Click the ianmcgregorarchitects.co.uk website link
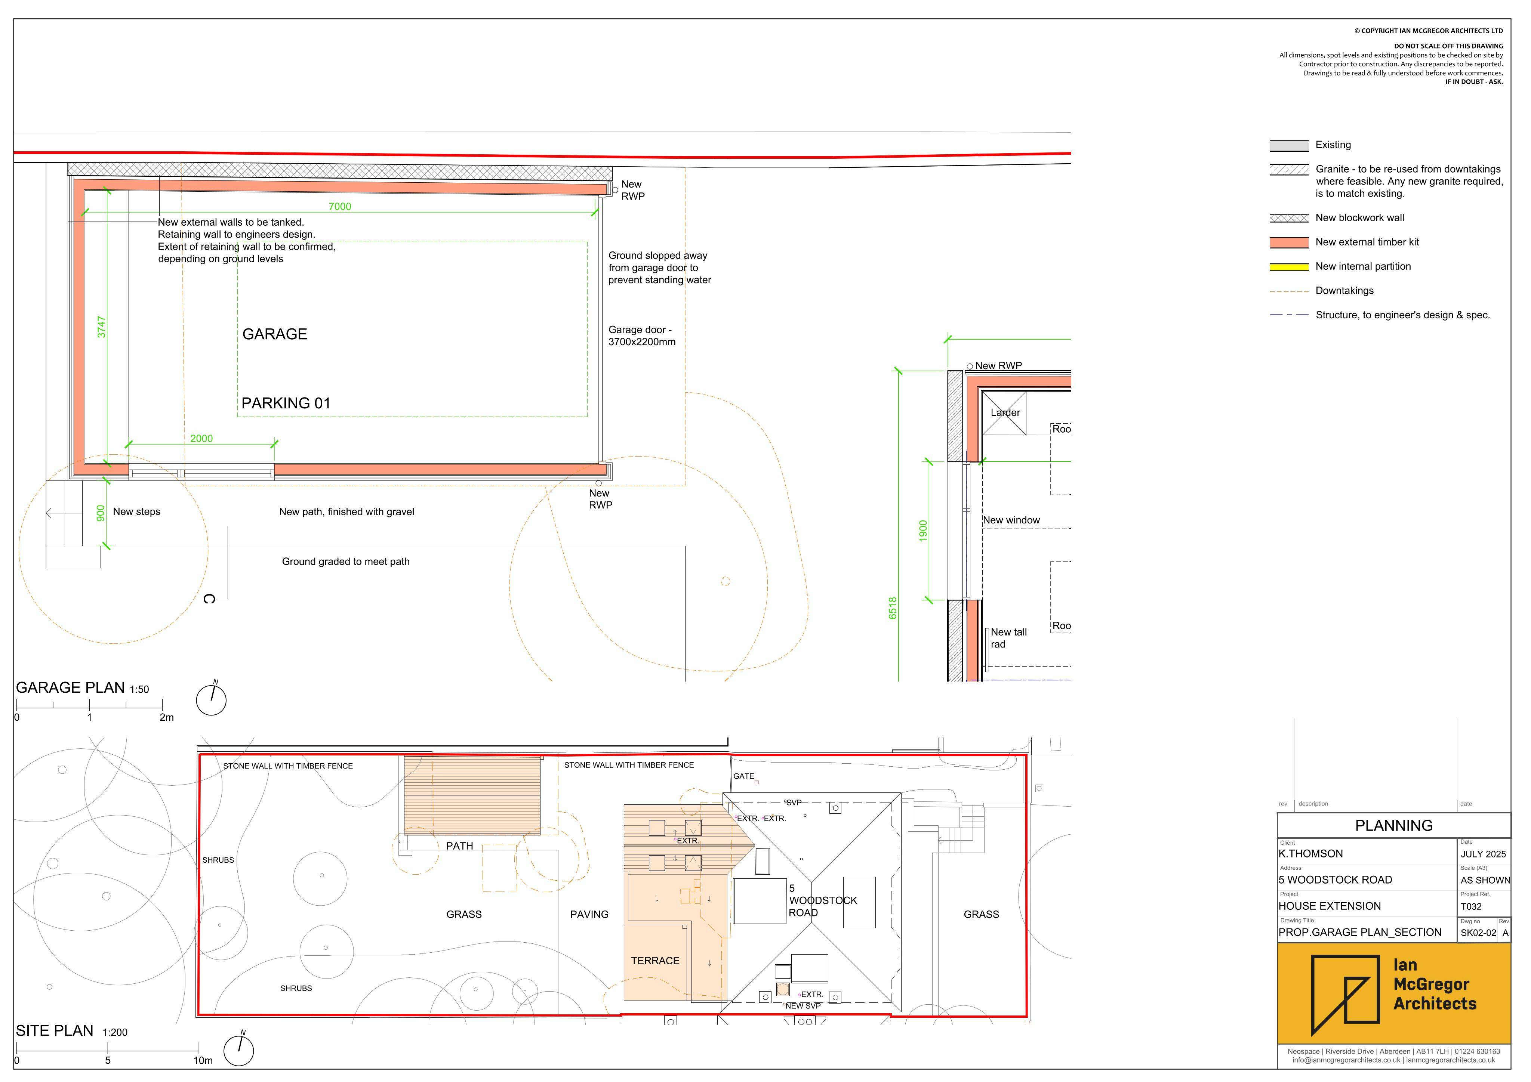Viewport: 1531px width, 1082px height. pos(1451,1060)
